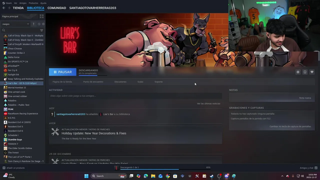Viewport: 320px width, 180px height.
Task: Switch to the COMUNIDAD tab
Action: pyautogui.click(x=57, y=8)
